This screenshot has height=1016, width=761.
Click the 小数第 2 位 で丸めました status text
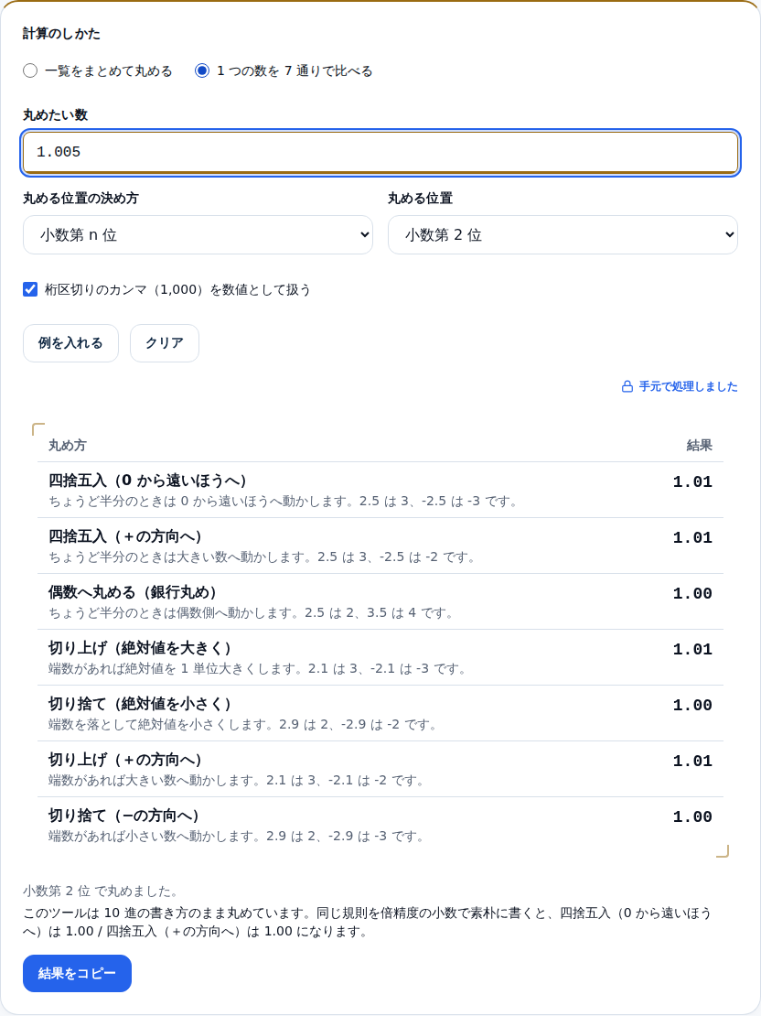[101, 891]
